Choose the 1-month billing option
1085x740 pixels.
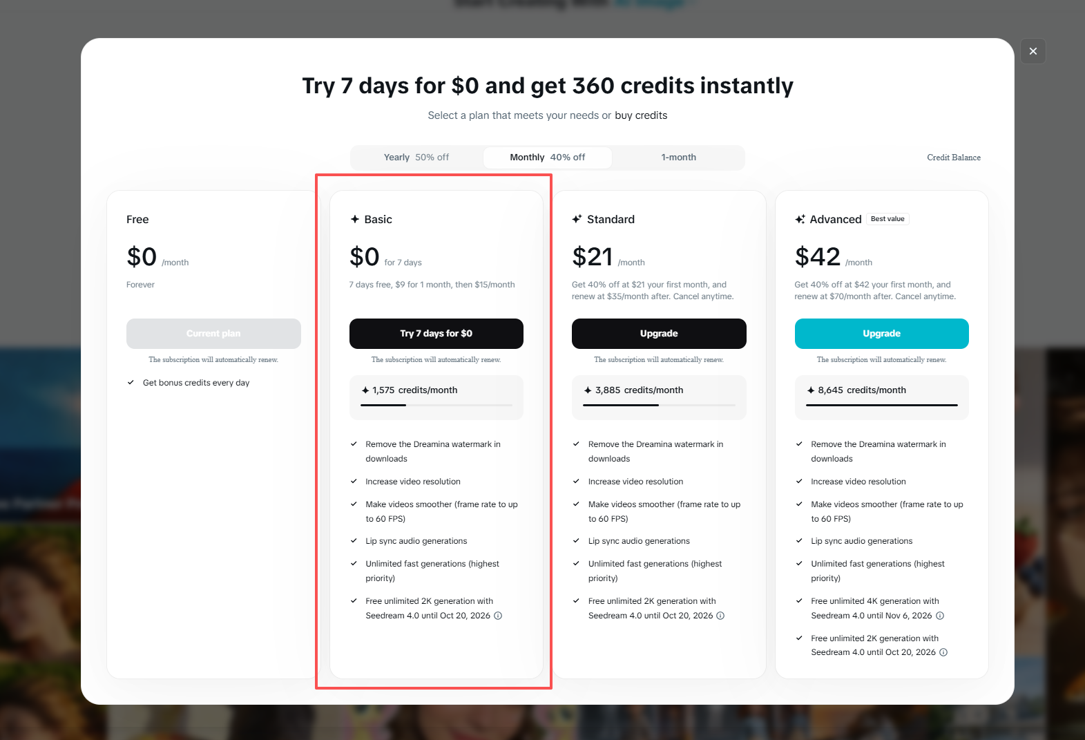click(678, 158)
